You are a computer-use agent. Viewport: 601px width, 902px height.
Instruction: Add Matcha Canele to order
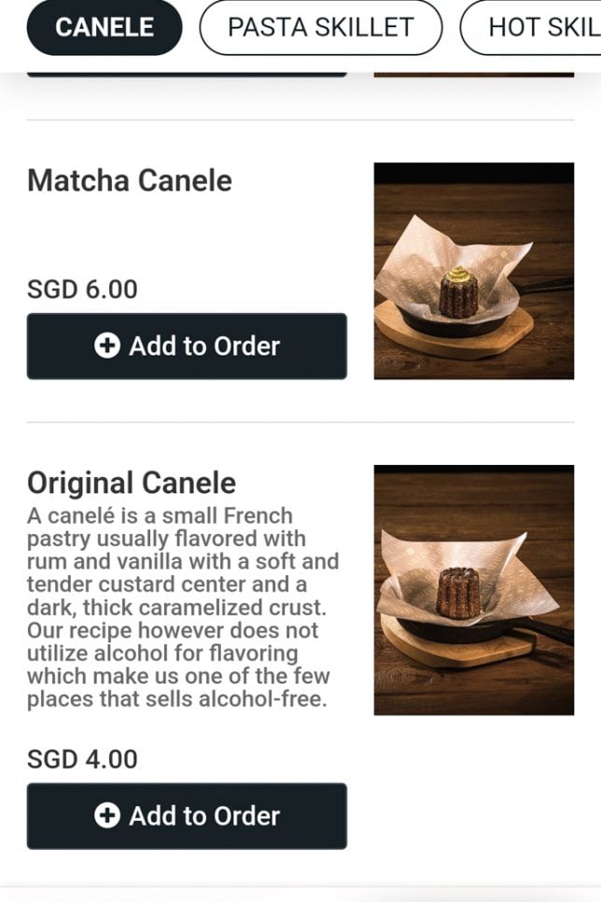click(187, 346)
